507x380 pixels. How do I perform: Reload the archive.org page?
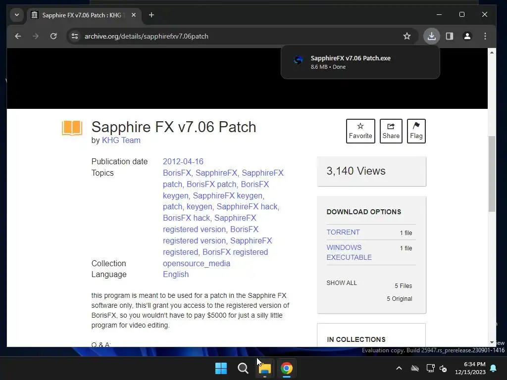click(x=53, y=36)
